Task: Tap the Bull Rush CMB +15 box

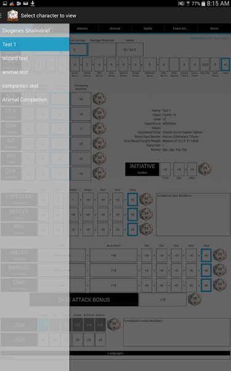Action: click(x=89, y=325)
